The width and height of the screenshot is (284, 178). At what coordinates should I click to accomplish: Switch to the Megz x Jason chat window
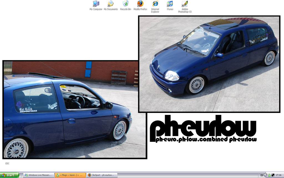(70, 175)
